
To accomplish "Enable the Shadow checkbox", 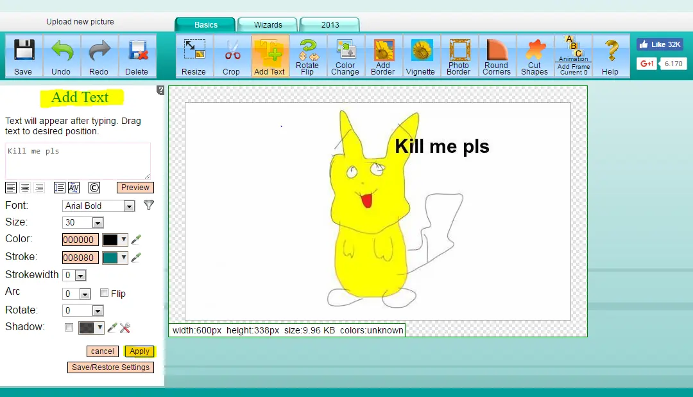I will pos(69,327).
